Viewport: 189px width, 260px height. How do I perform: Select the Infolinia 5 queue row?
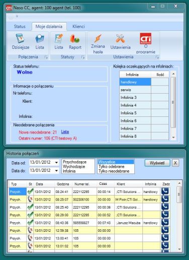[135, 113]
